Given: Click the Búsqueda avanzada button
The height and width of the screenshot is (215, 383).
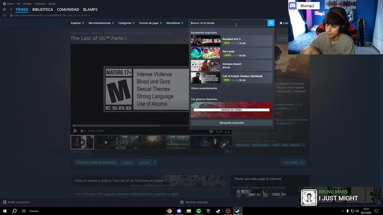Looking at the screenshot, I should 232,123.
